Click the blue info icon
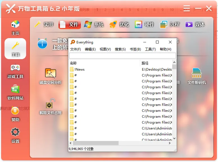This screenshot has width=218, height=162. click(x=42, y=44)
